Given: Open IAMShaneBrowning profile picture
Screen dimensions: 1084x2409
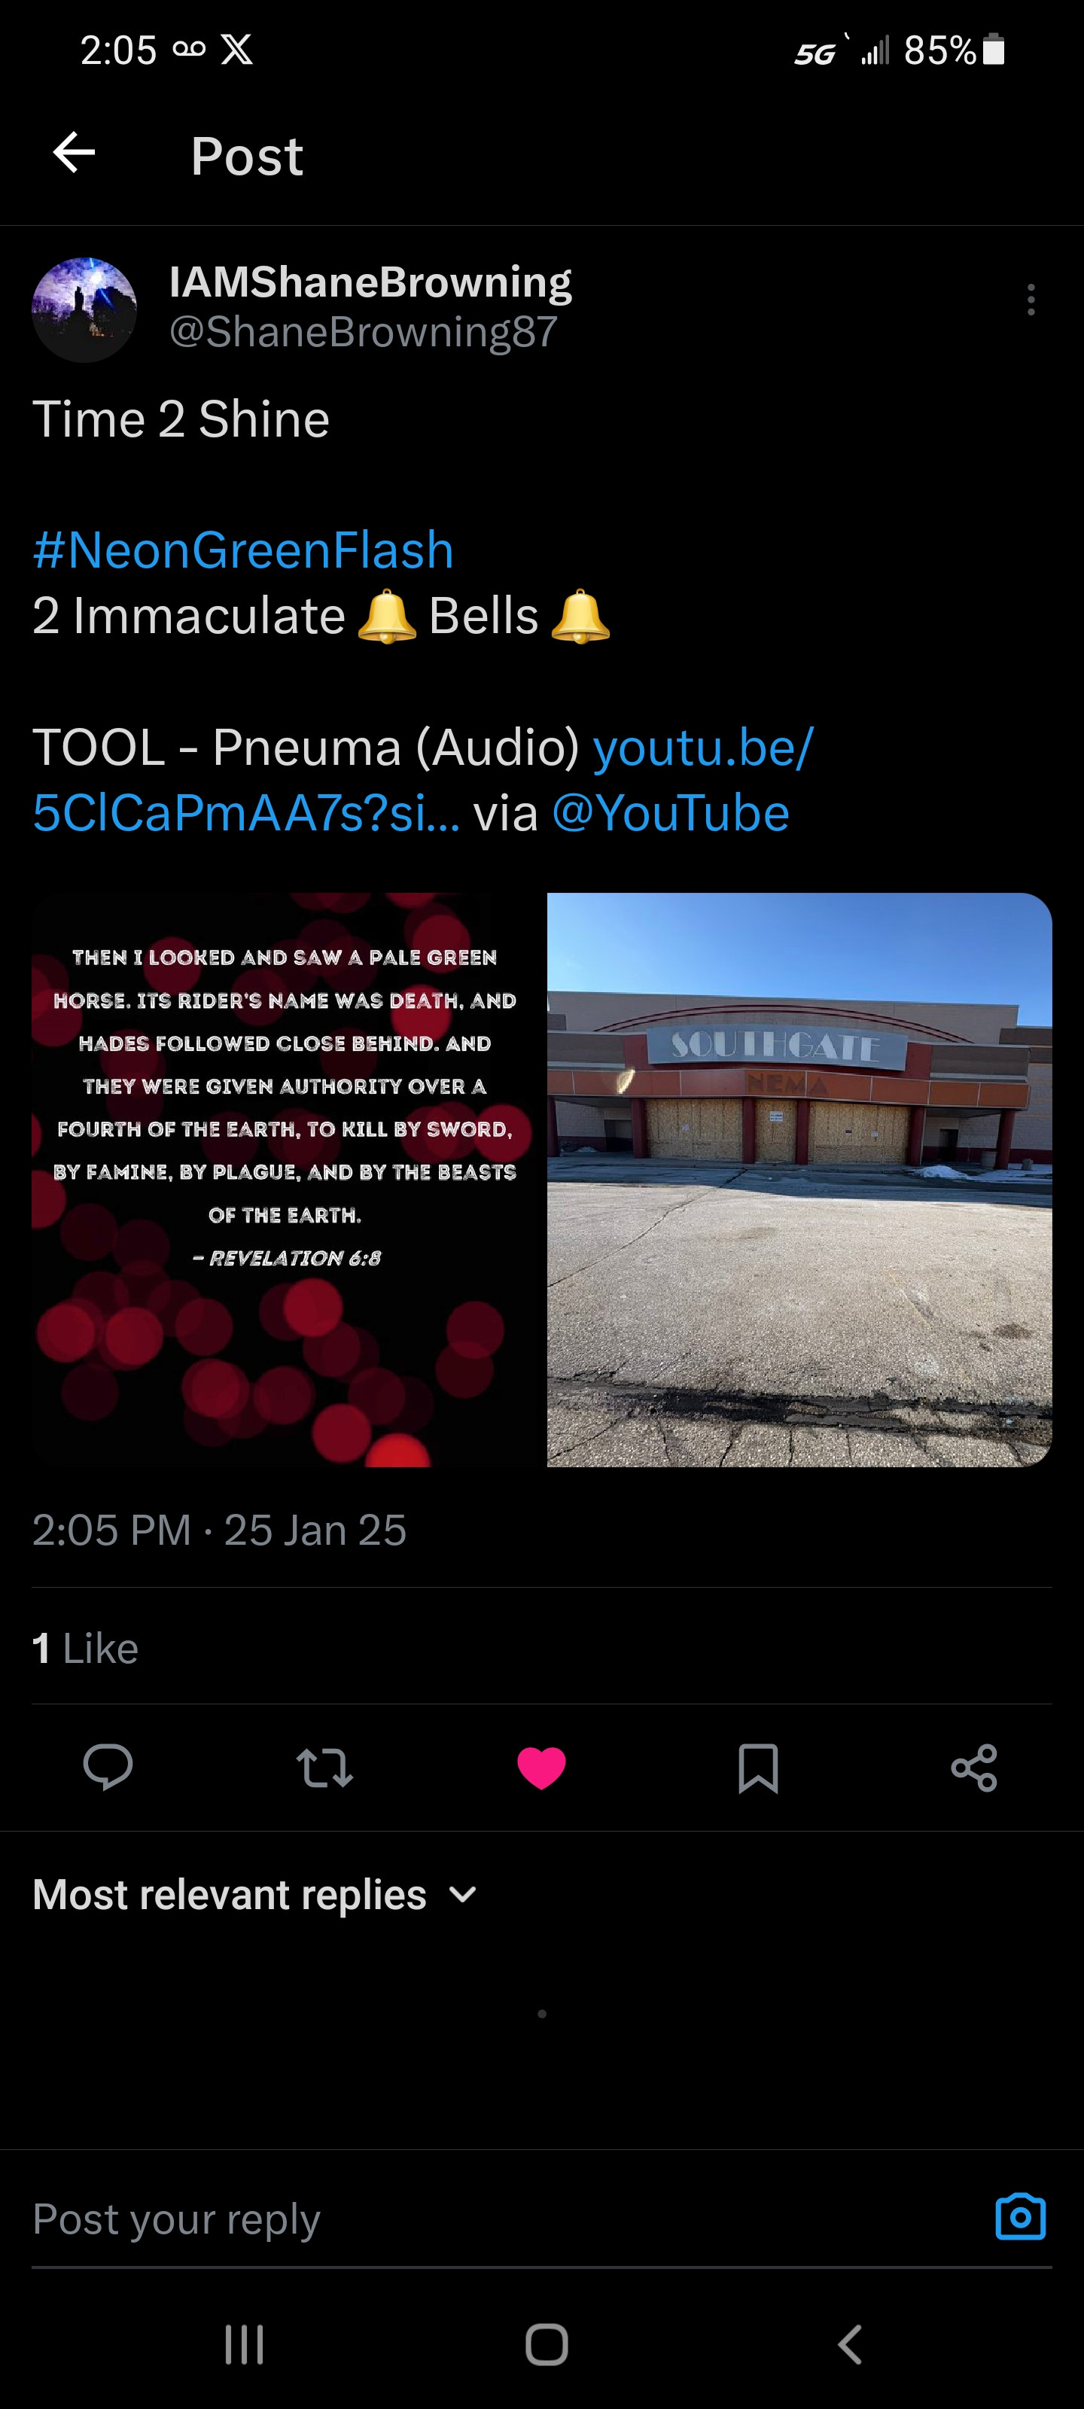Looking at the screenshot, I should coord(84,309).
